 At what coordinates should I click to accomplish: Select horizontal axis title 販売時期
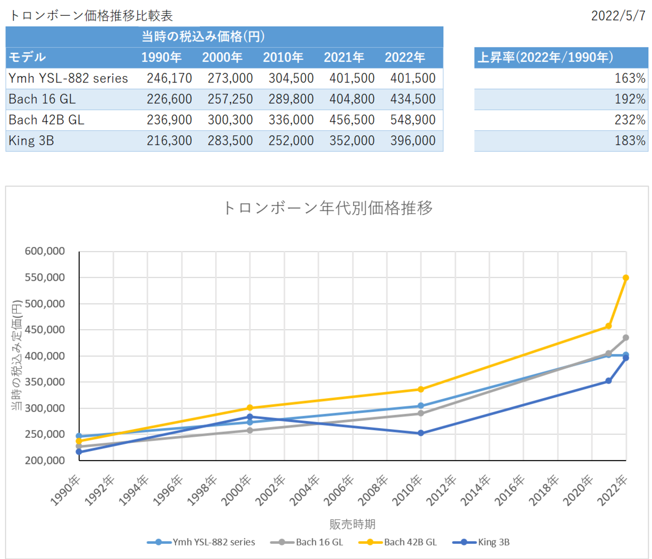click(x=353, y=524)
